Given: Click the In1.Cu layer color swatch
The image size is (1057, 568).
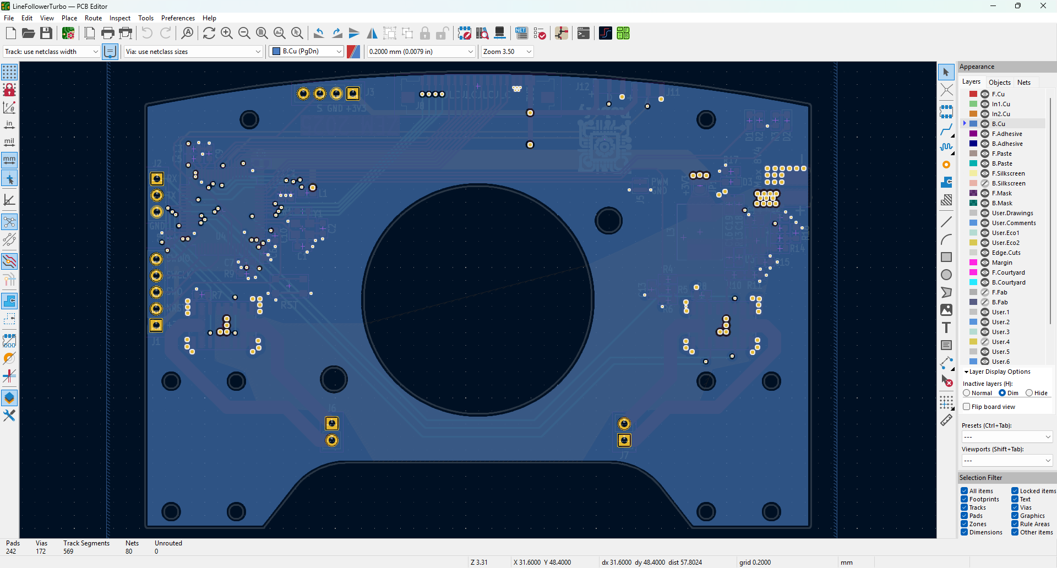Looking at the screenshot, I should click(973, 104).
